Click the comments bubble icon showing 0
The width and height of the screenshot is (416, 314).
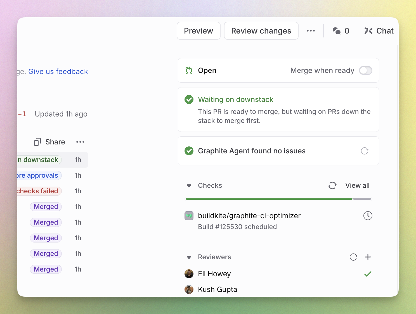[x=337, y=31]
